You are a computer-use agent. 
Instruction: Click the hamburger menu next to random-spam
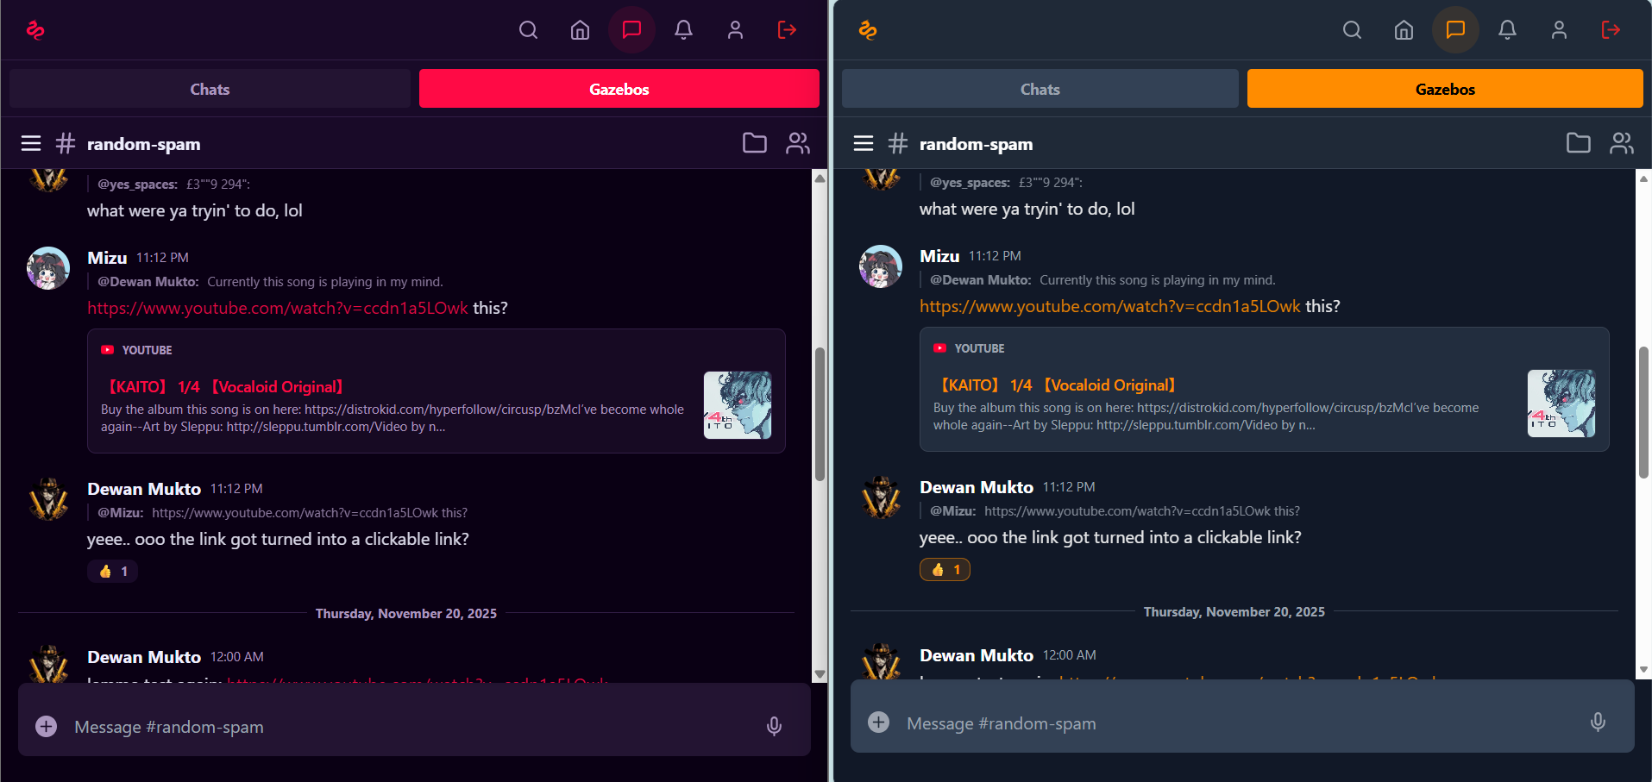coord(30,143)
